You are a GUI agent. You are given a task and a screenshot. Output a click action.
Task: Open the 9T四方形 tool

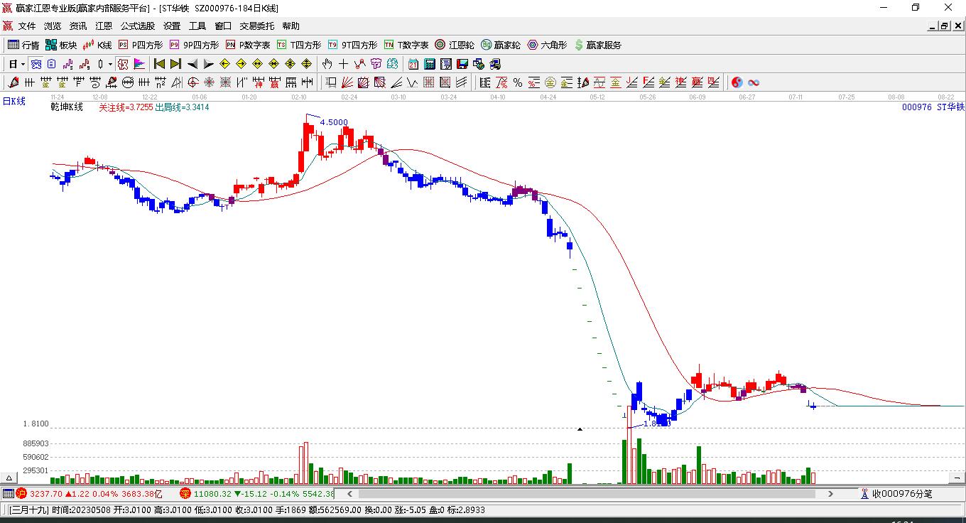[352, 45]
